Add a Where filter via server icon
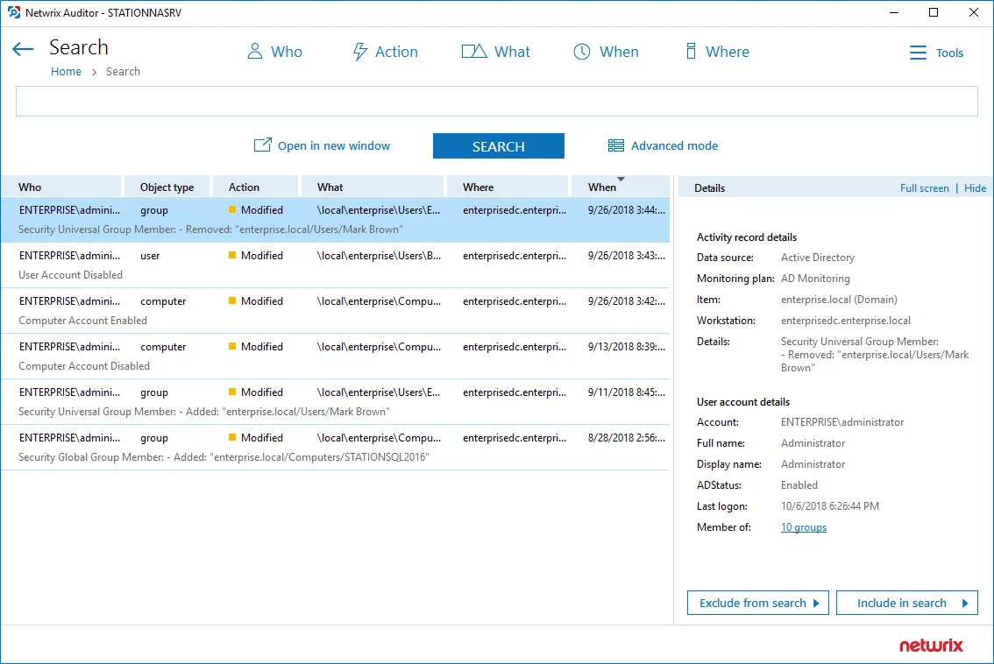Screen dimensions: 994x664 click(x=691, y=52)
